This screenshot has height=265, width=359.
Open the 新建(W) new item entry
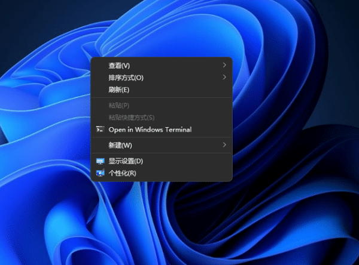click(x=120, y=145)
